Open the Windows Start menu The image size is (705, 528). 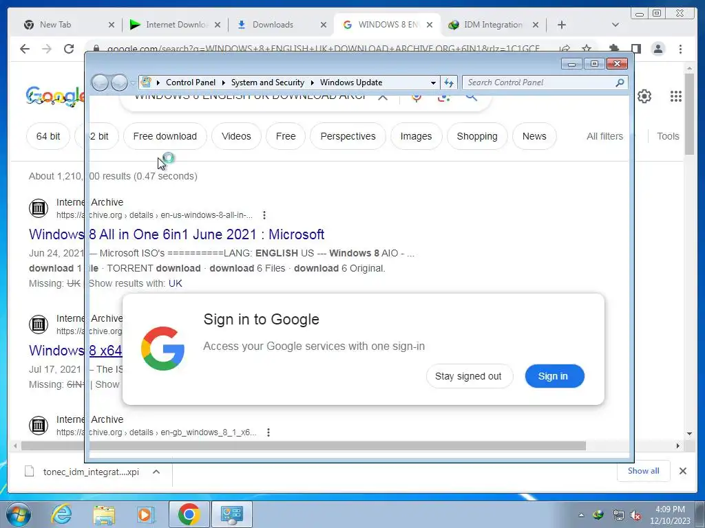point(19,514)
